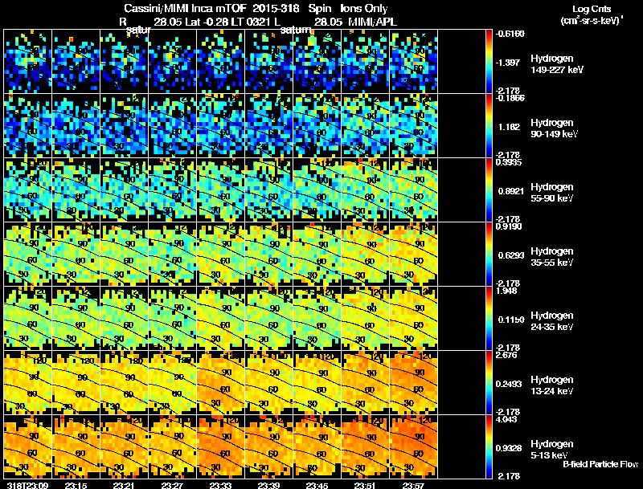Click the 23:39 time label
The image size is (643, 489).
pos(268,486)
